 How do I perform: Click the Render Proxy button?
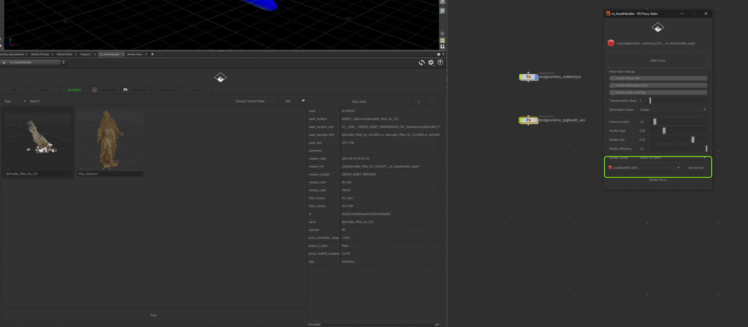[x=657, y=180]
